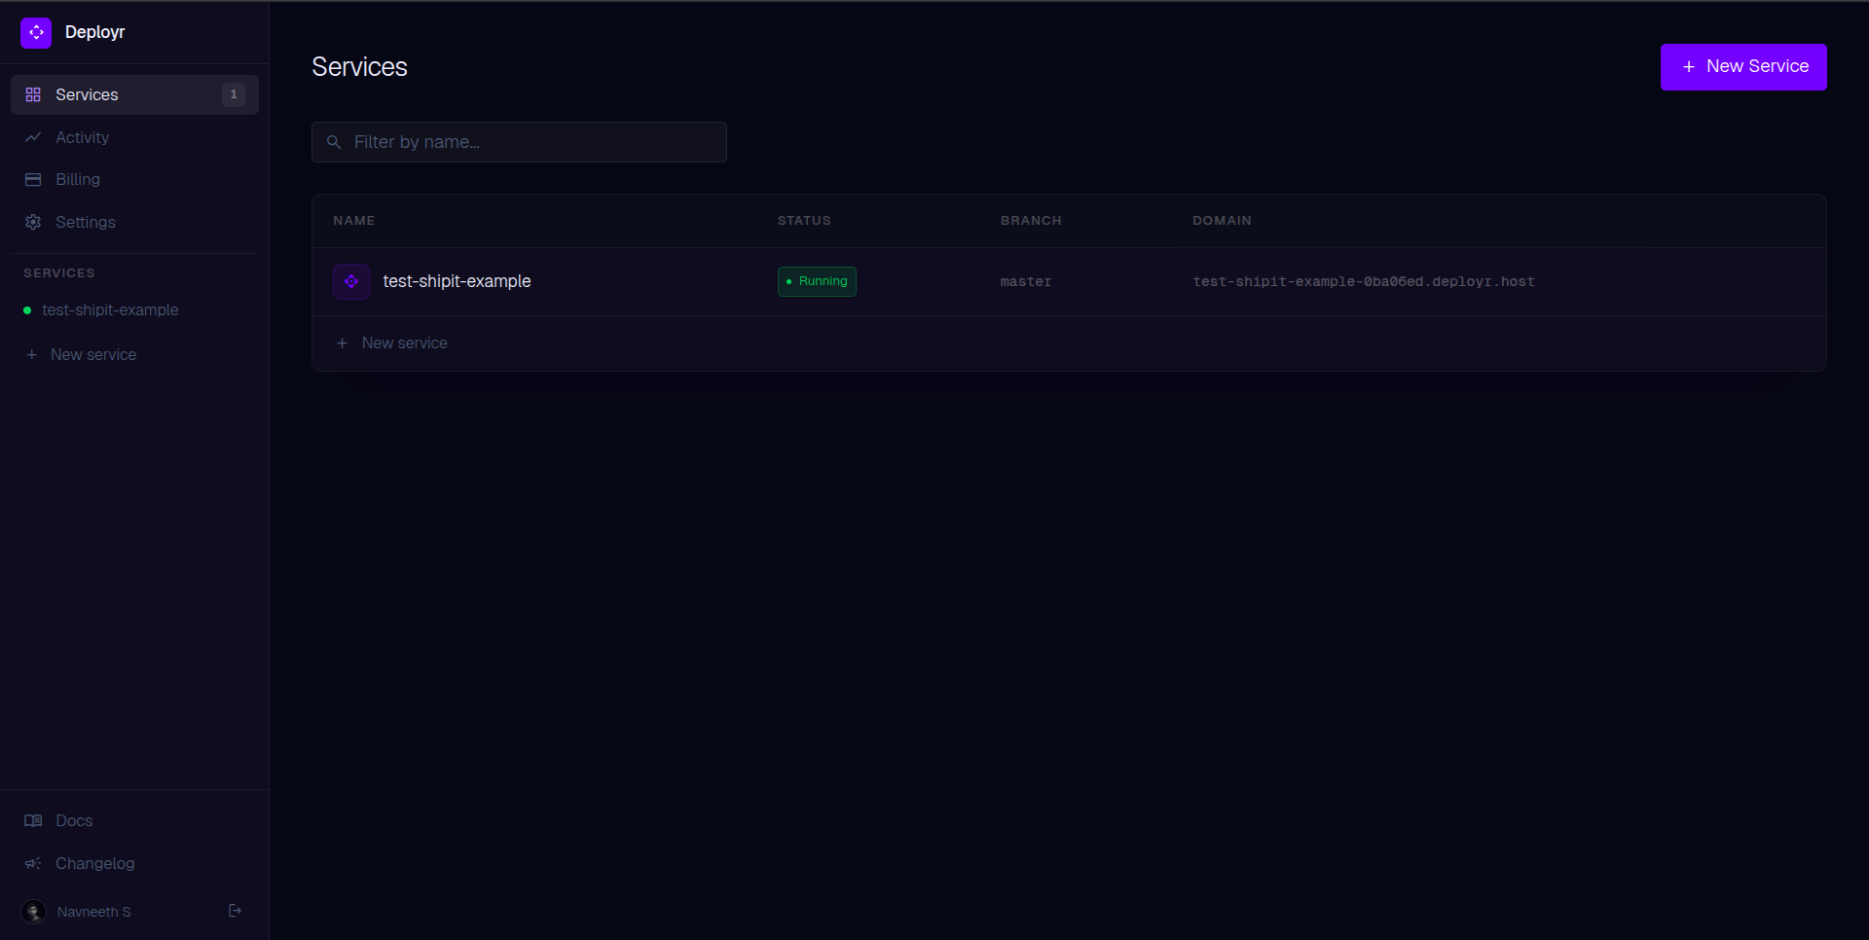Image resolution: width=1869 pixels, height=940 pixels.
Task: Click the NAME column header
Action: (x=354, y=221)
